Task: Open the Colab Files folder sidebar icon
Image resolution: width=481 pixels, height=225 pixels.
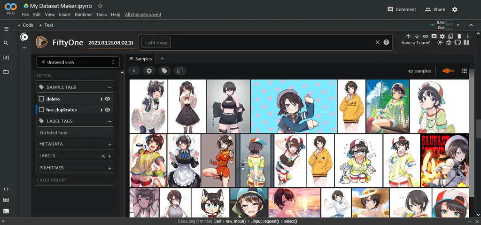Action: coord(6,72)
